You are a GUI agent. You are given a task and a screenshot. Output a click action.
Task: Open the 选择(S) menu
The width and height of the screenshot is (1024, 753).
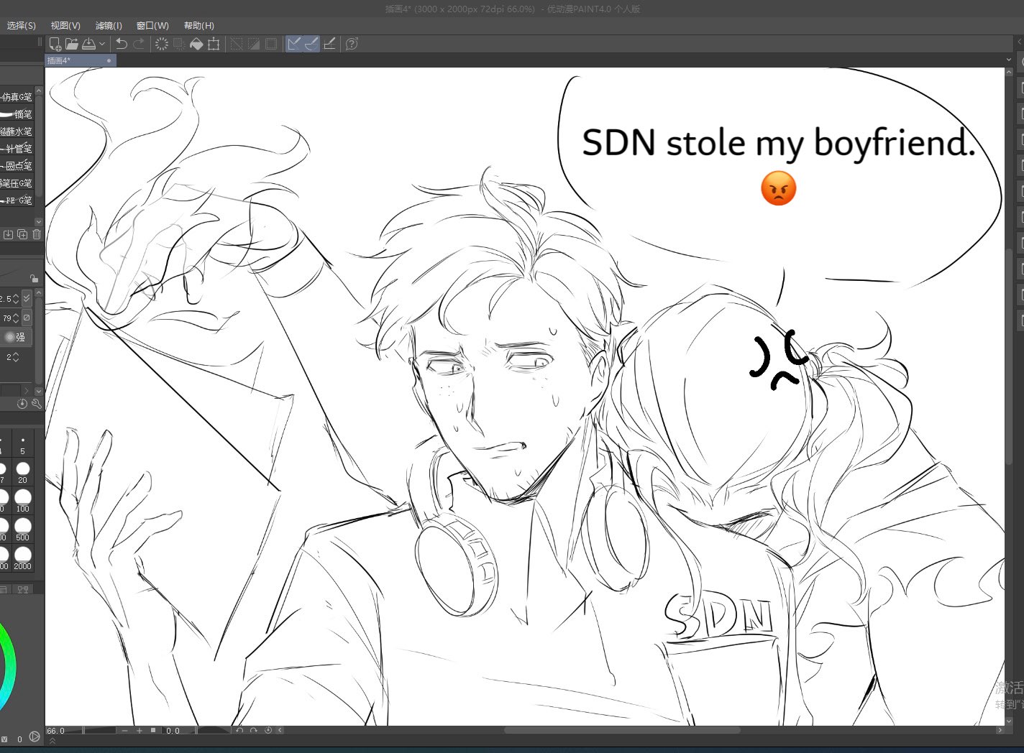coord(21,25)
